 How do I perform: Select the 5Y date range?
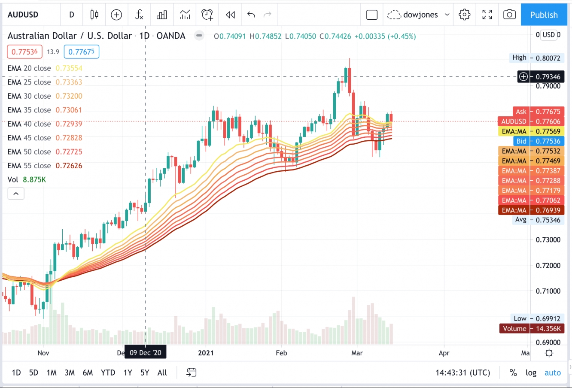click(145, 373)
